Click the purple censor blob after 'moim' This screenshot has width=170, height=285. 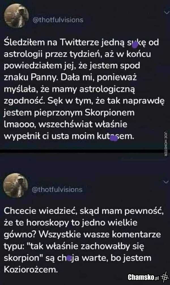click(114, 138)
